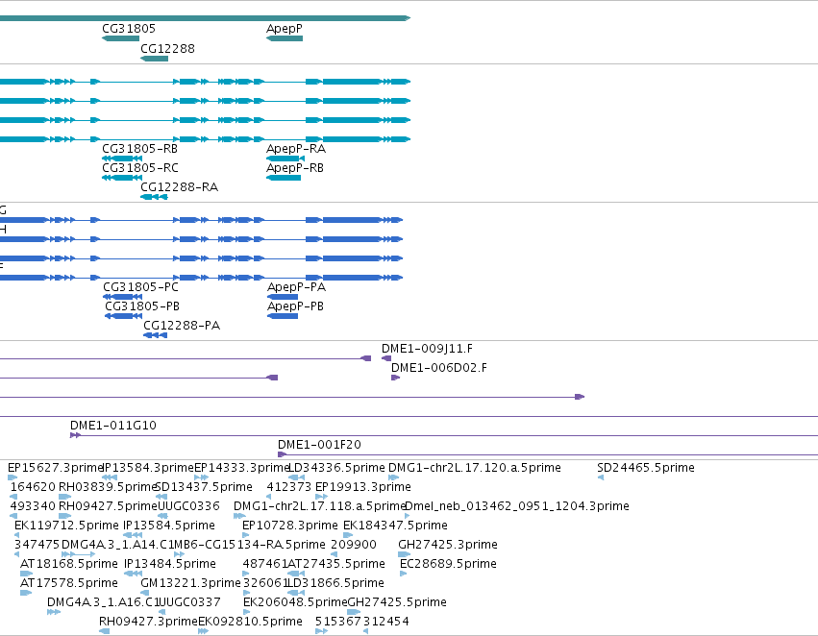The image size is (818, 636).
Task: Open the DMG4A.3_1.A16.C1 label
Action: pos(103,602)
